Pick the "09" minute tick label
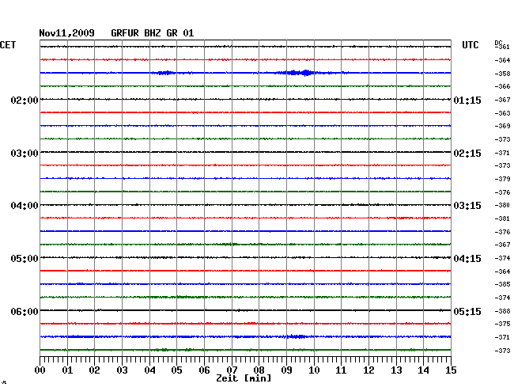Image resolution: width=514 pixels, height=391 pixels. 286,370
